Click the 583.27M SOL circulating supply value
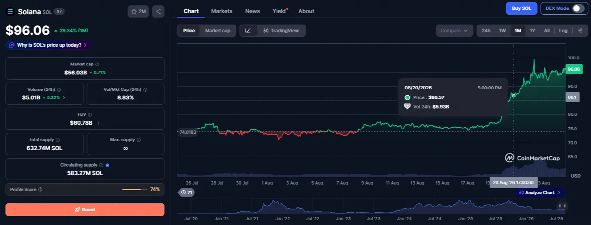 [85, 173]
